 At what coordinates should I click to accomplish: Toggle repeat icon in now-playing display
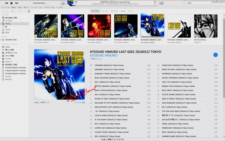point(155,2)
